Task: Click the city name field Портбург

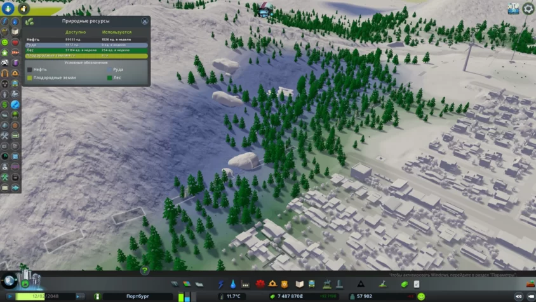Action: point(137,296)
